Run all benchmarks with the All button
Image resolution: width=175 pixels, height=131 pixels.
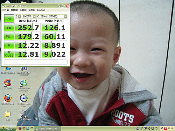(9, 19)
